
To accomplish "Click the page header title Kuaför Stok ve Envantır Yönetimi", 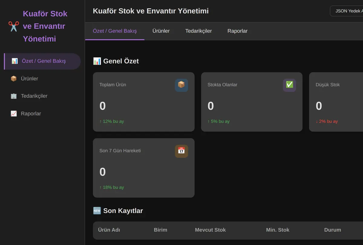I will coord(151,11).
